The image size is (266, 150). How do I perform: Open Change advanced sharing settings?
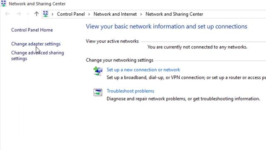point(37,55)
